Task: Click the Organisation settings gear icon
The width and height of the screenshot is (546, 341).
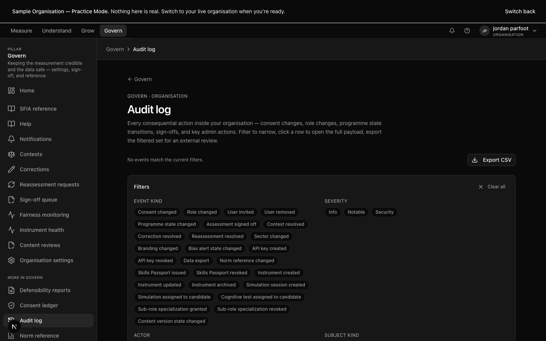Action: (11, 260)
